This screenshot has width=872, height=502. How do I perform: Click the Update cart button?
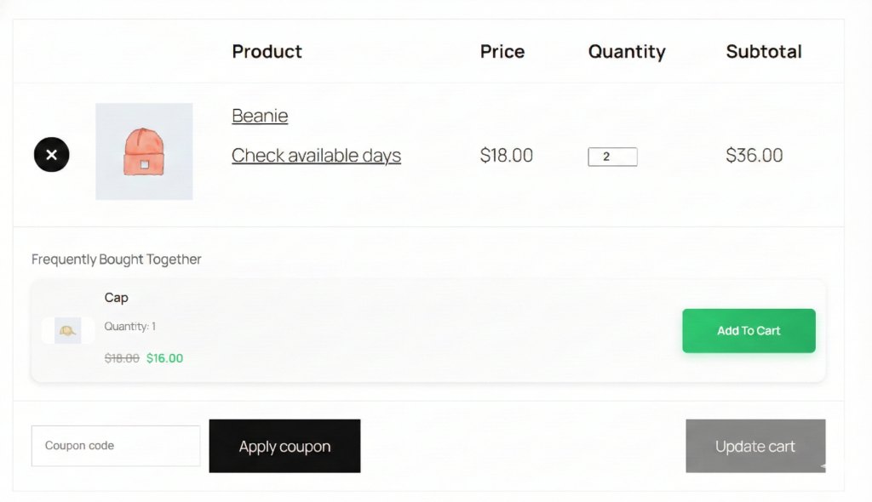tap(755, 446)
